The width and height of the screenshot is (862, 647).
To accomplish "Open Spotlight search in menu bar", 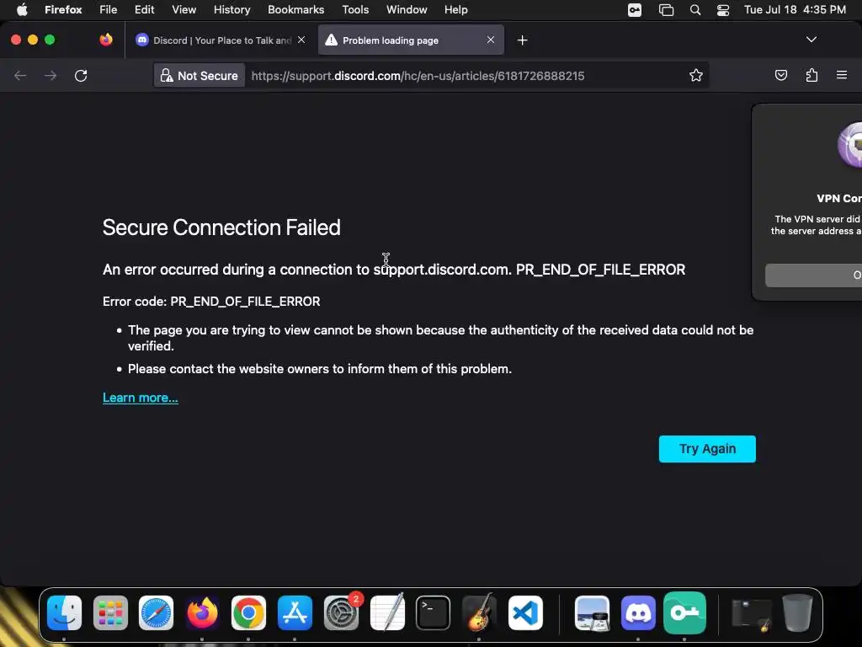I will point(694,10).
